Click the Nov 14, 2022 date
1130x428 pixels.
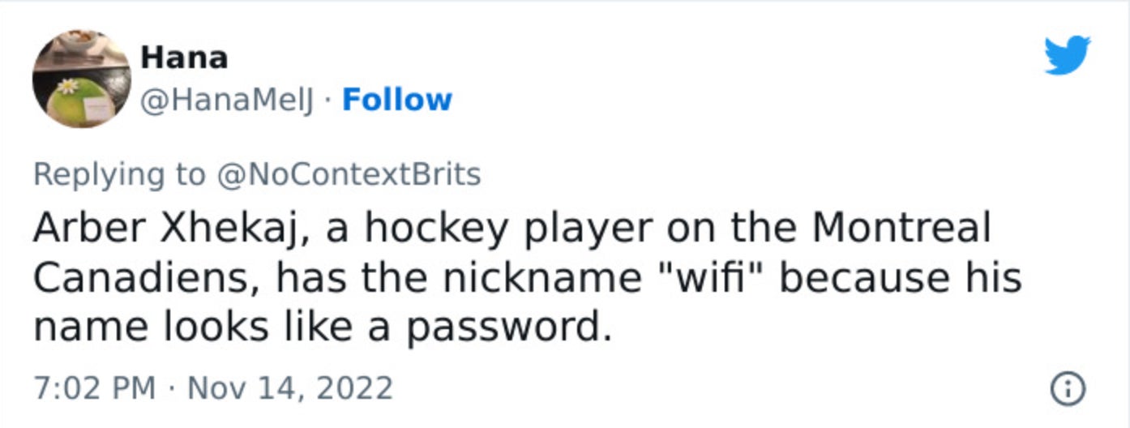pos(290,387)
